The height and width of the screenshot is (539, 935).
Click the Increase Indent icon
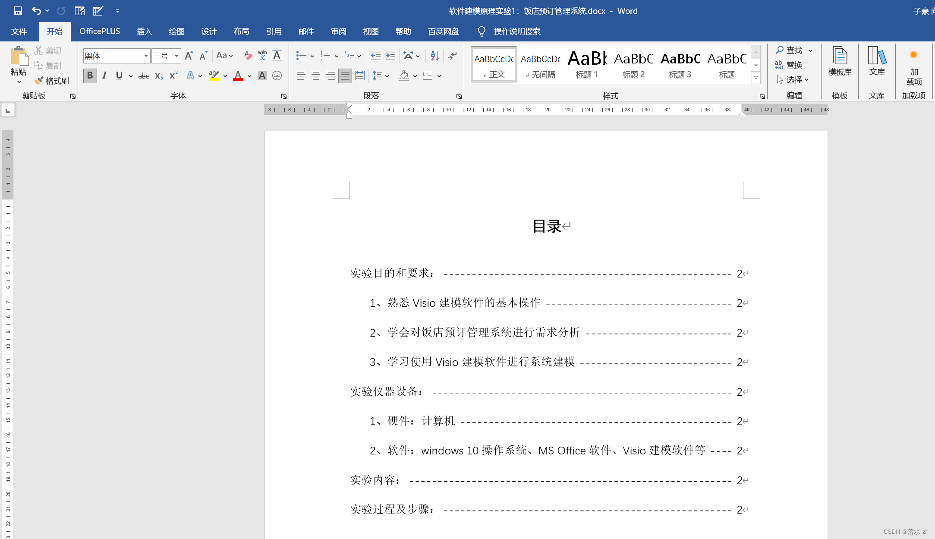tap(390, 55)
